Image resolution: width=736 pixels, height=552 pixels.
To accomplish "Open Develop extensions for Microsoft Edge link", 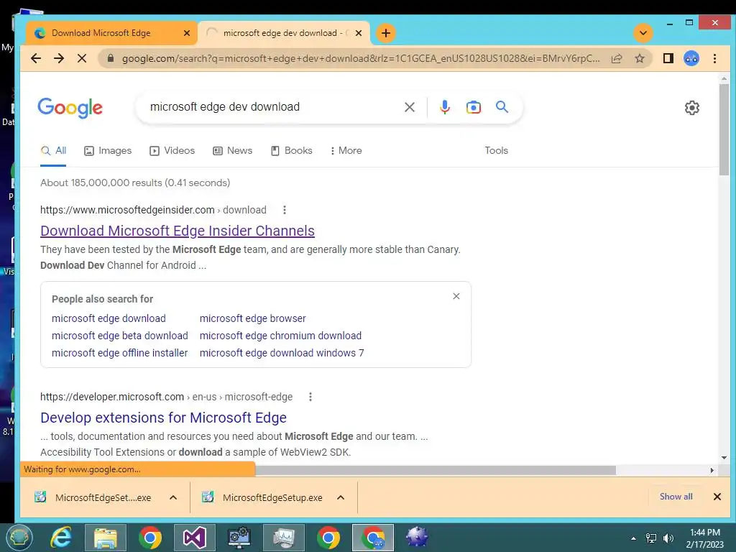I will coord(163,418).
